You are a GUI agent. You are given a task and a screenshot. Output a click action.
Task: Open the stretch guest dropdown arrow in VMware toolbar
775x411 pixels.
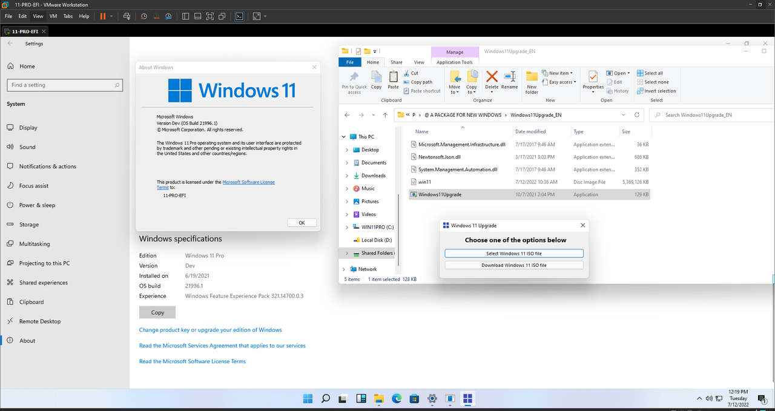pyautogui.click(x=265, y=16)
